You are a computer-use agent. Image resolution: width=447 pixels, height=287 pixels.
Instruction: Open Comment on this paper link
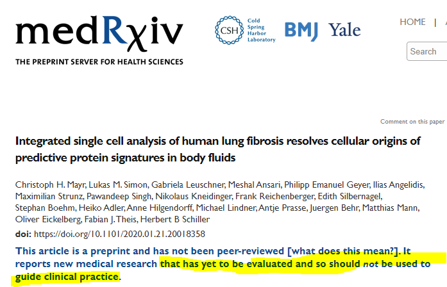tap(412, 122)
